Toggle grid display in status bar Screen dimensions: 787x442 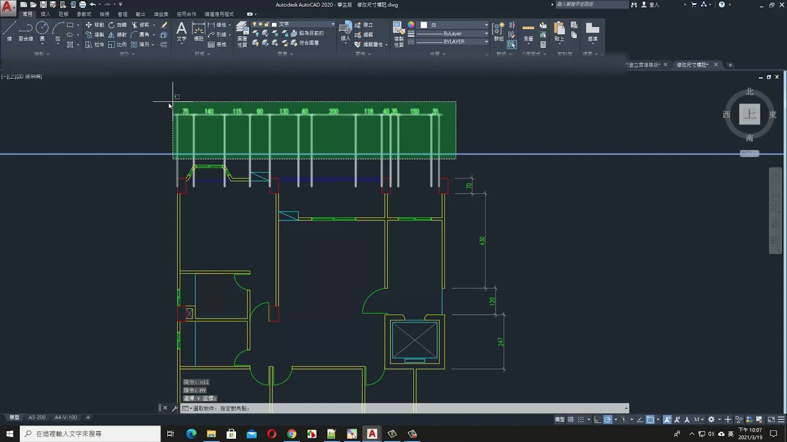(x=571, y=419)
